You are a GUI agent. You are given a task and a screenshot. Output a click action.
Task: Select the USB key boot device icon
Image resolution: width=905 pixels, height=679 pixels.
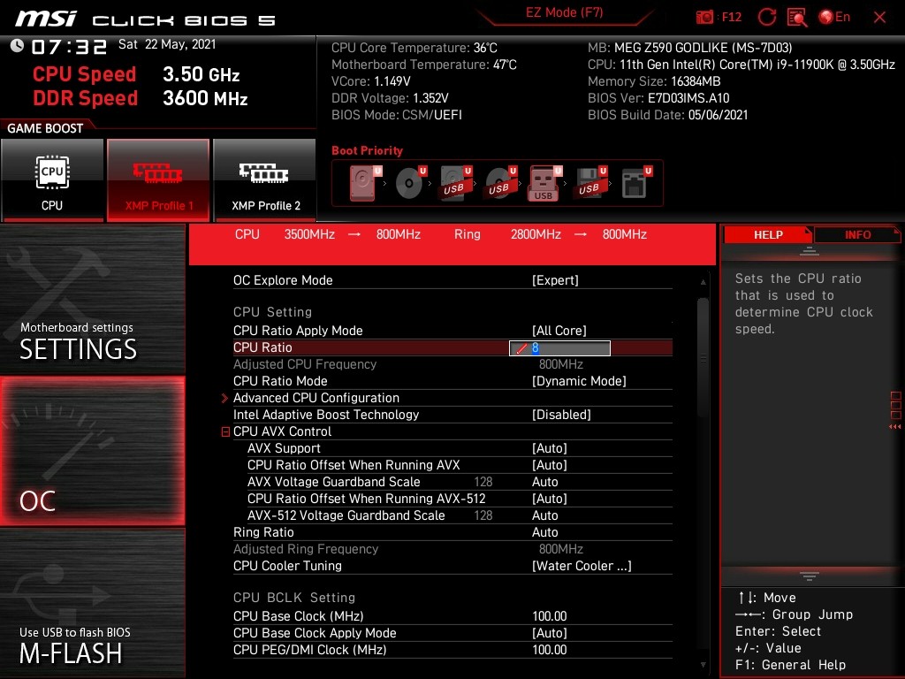(544, 184)
